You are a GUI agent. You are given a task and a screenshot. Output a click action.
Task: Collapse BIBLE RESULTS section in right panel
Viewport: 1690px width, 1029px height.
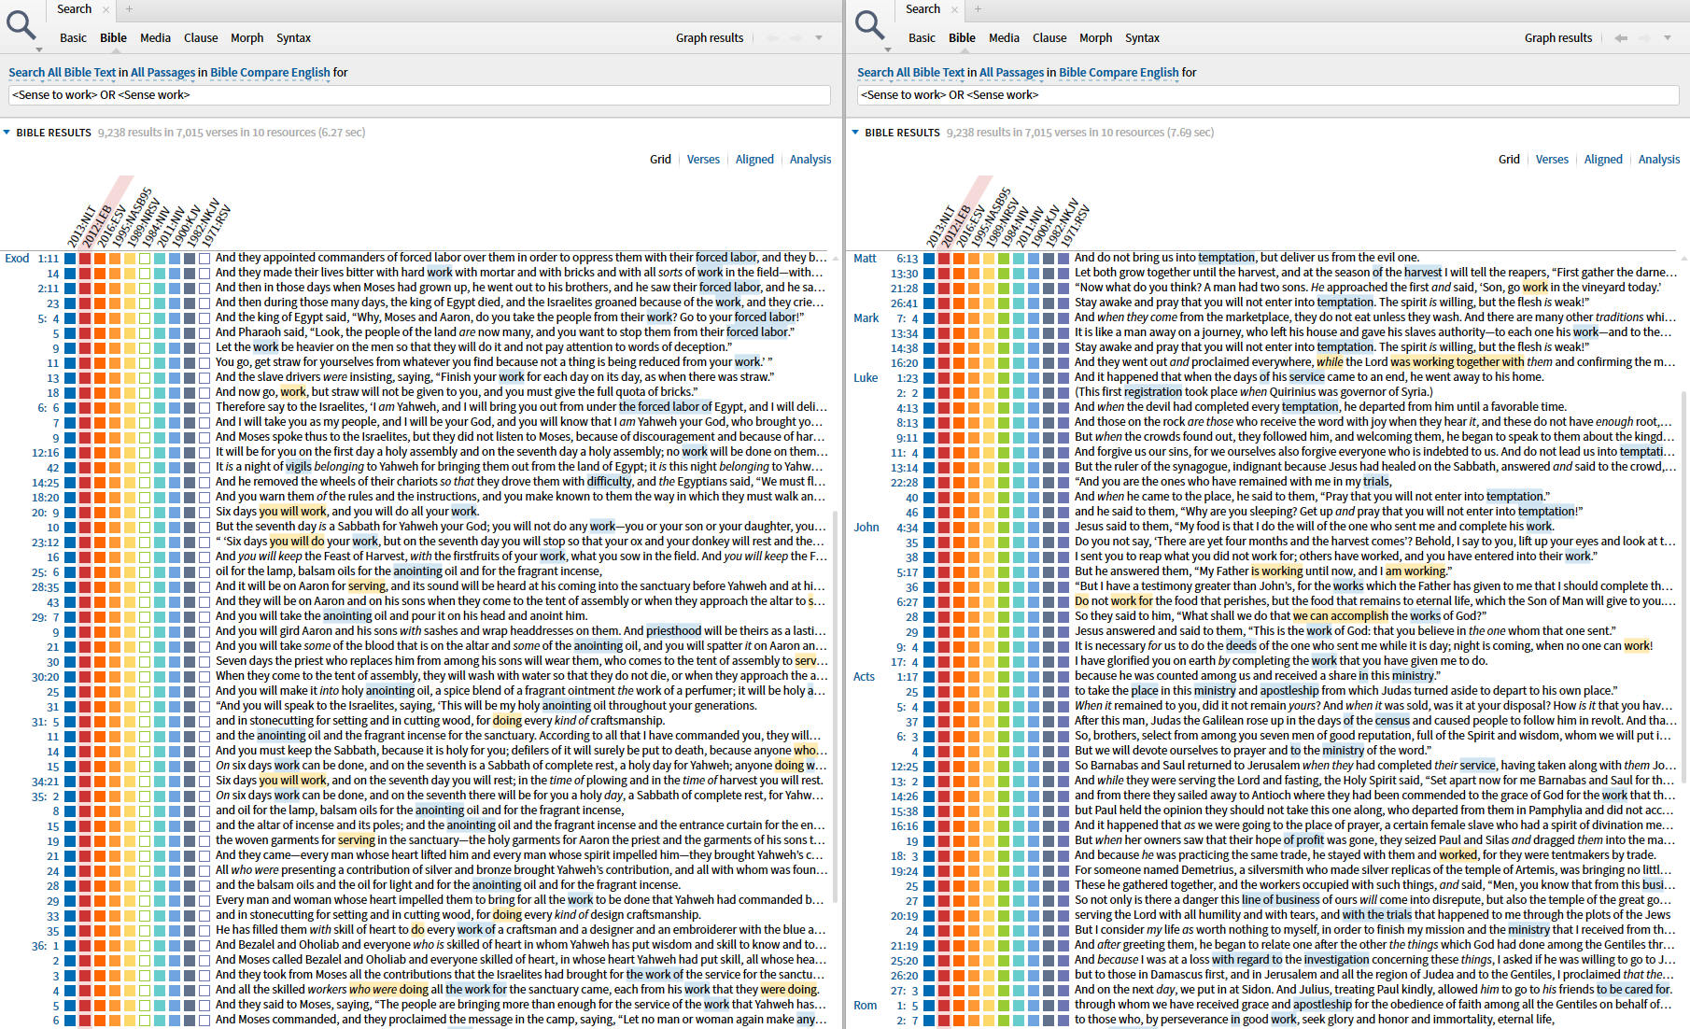point(856,133)
